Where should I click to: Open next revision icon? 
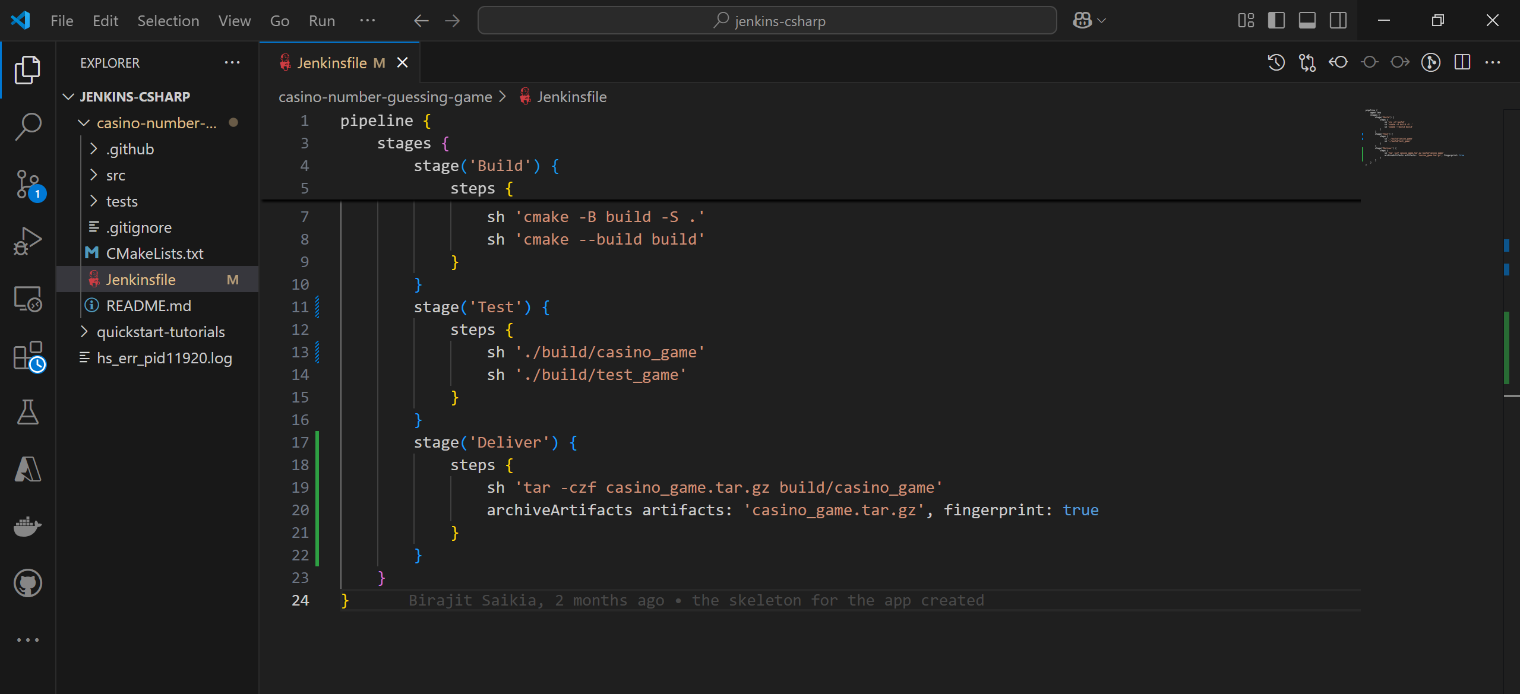pyautogui.click(x=1400, y=62)
